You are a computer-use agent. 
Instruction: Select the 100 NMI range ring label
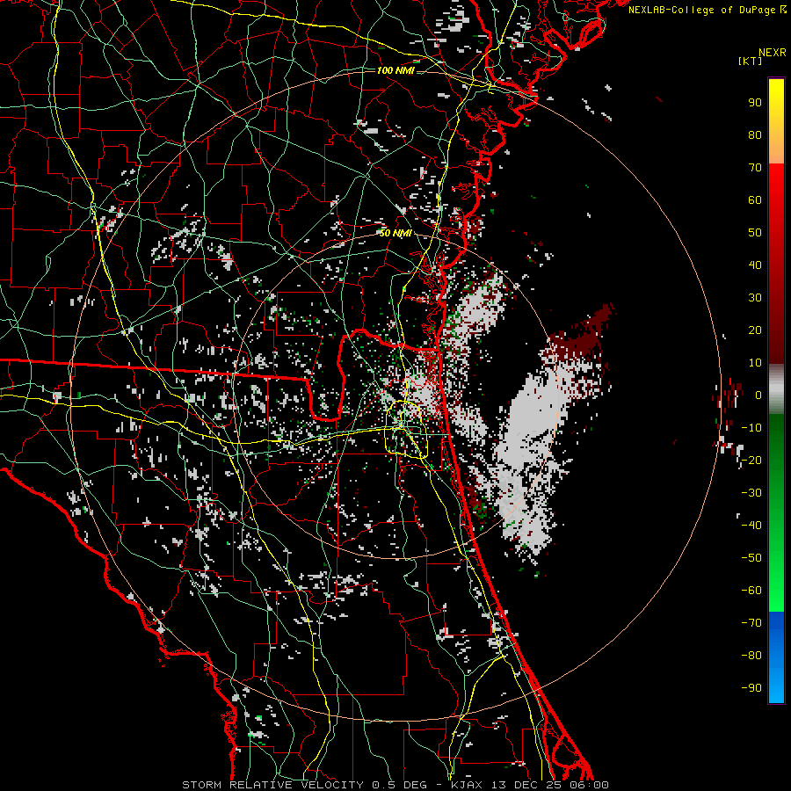point(395,70)
